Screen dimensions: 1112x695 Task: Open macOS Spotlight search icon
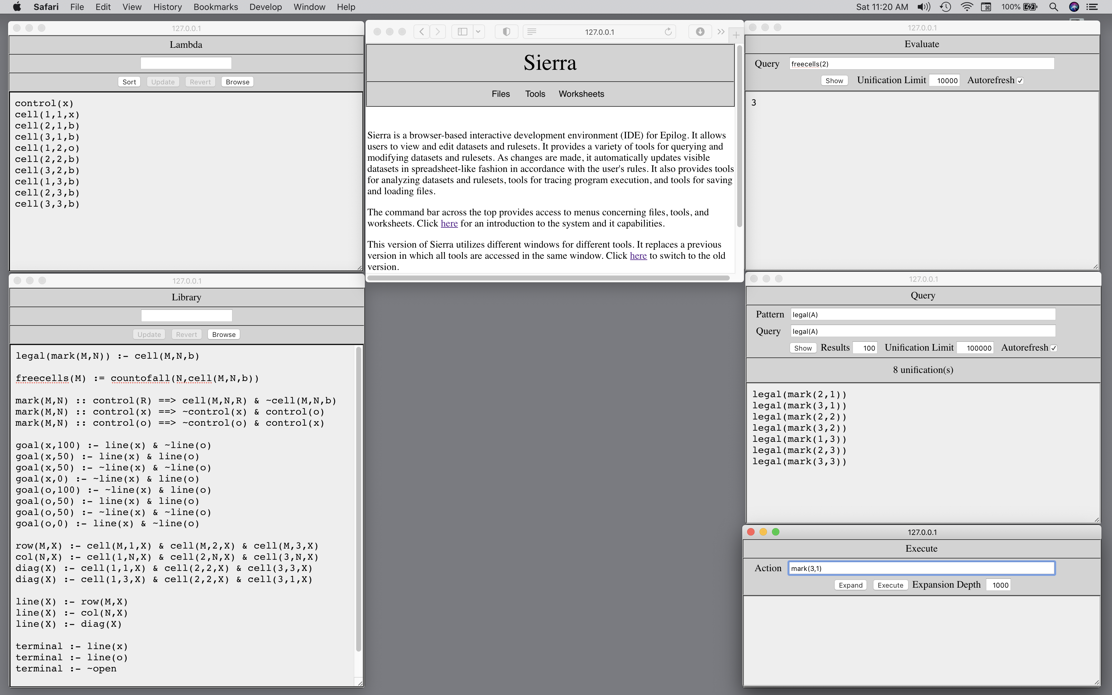point(1054,7)
